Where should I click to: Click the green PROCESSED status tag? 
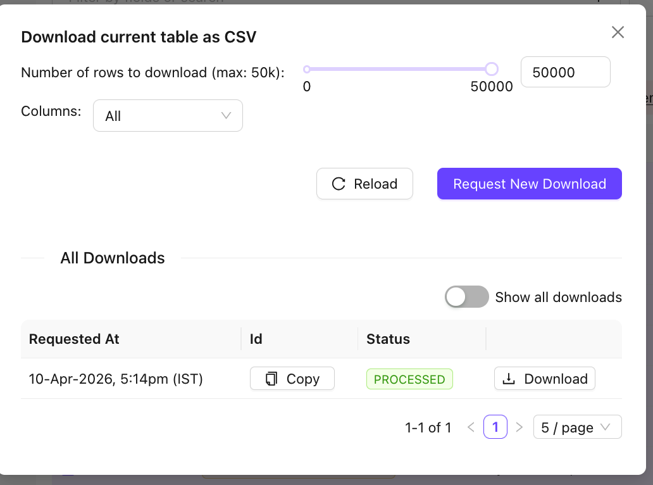[409, 379]
